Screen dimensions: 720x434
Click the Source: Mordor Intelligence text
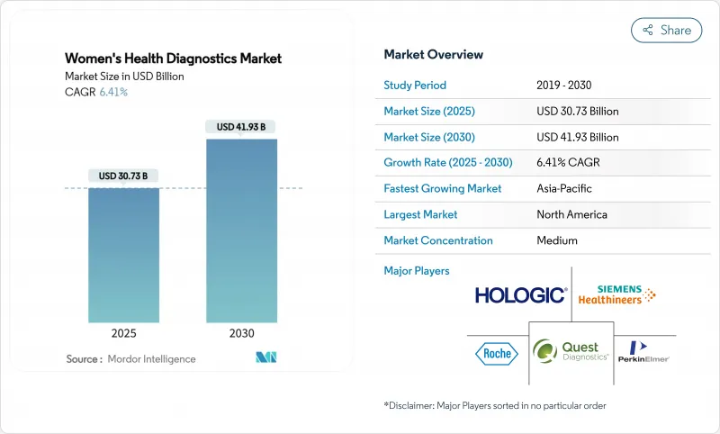point(130,359)
